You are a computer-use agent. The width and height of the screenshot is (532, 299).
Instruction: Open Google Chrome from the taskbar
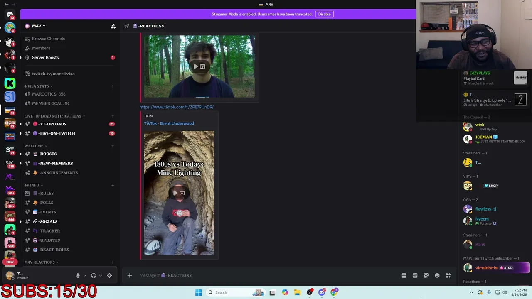pyautogui.click(x=334, y=292)
